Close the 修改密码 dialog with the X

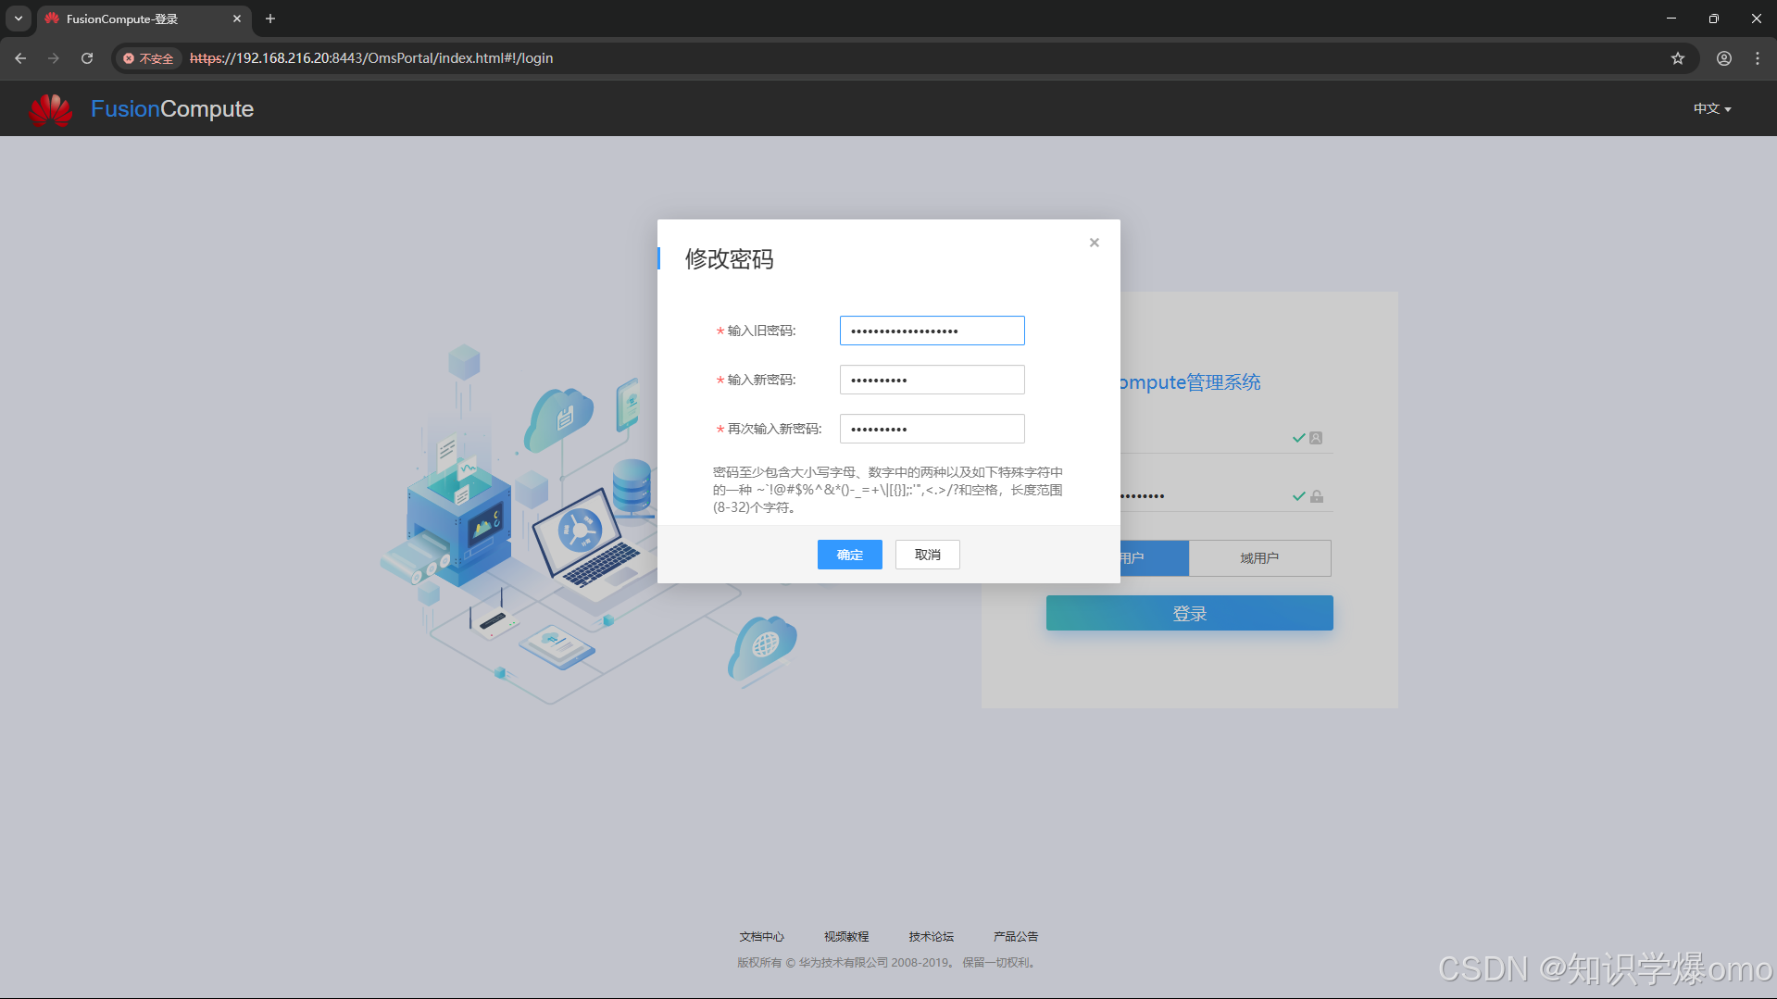tap(1095, 243)
